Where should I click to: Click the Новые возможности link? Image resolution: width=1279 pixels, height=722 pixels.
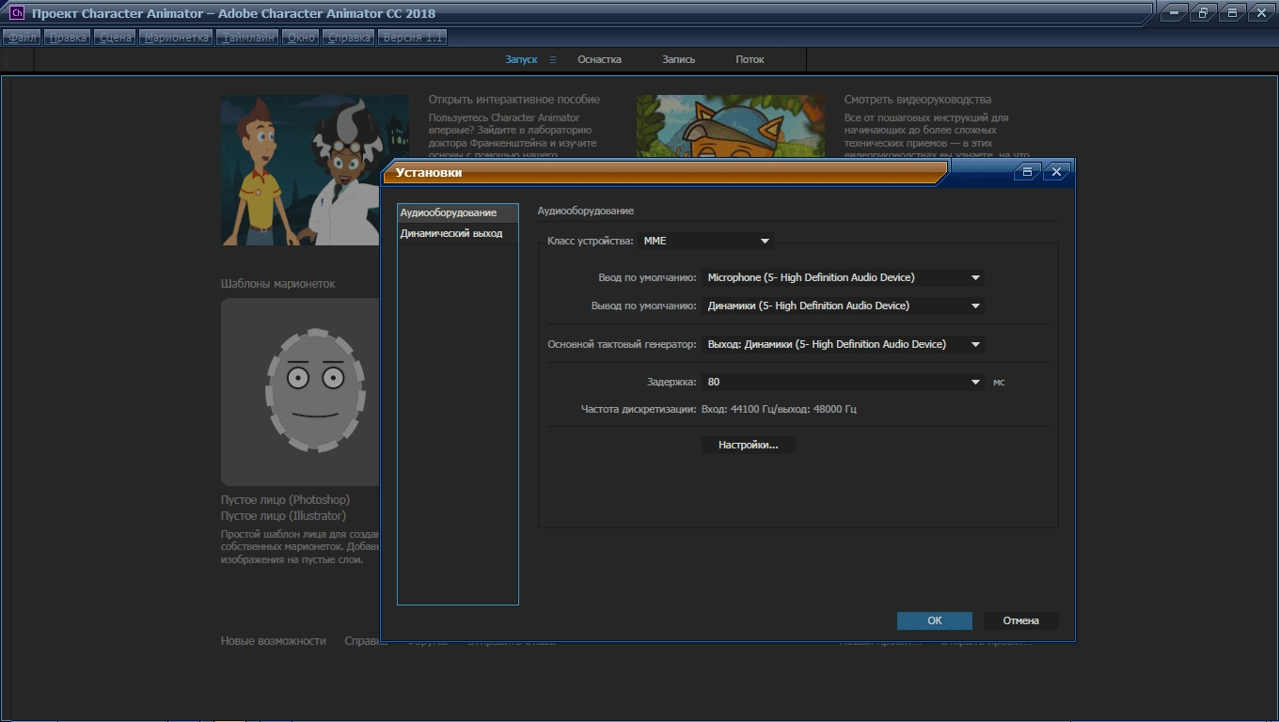click(274, 641)
